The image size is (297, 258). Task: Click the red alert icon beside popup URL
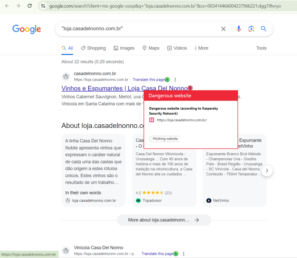pos(151,120)
